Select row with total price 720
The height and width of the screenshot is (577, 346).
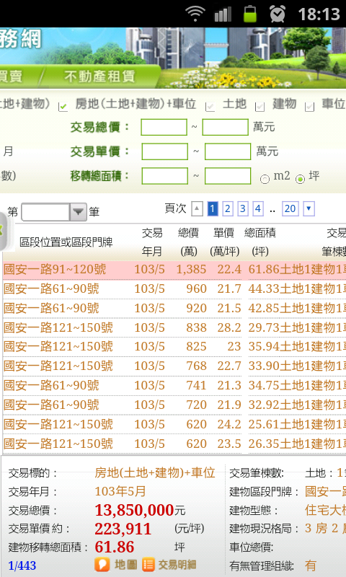tap(174, 405)
